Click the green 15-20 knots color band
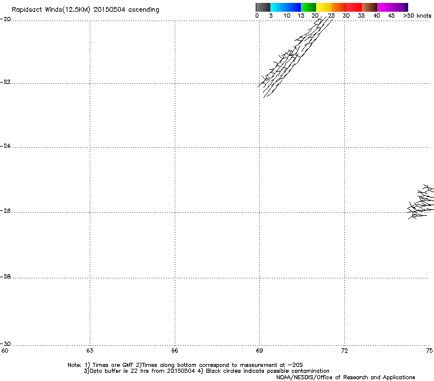434x381 pixels. click(308, 7)
